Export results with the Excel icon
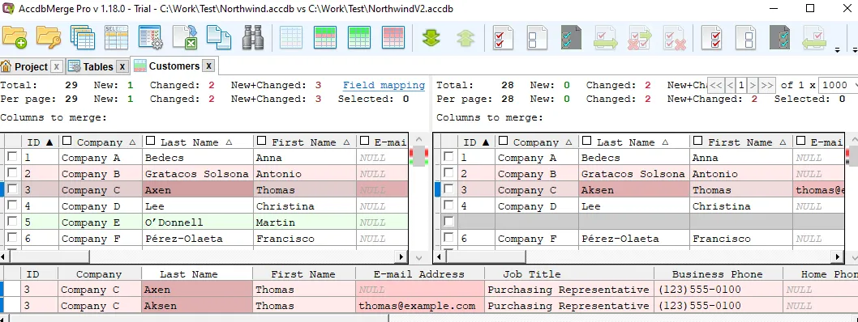858x322 pixels. (x=185, y=37)
